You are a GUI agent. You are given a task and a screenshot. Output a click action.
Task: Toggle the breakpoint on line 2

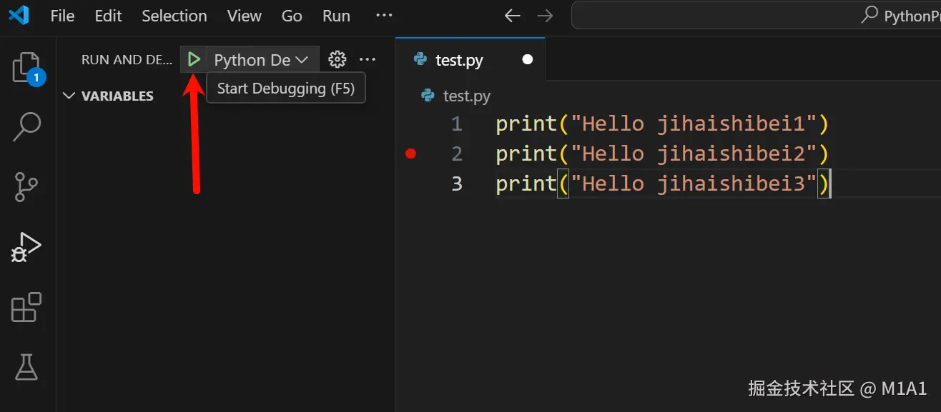point(410,154)
